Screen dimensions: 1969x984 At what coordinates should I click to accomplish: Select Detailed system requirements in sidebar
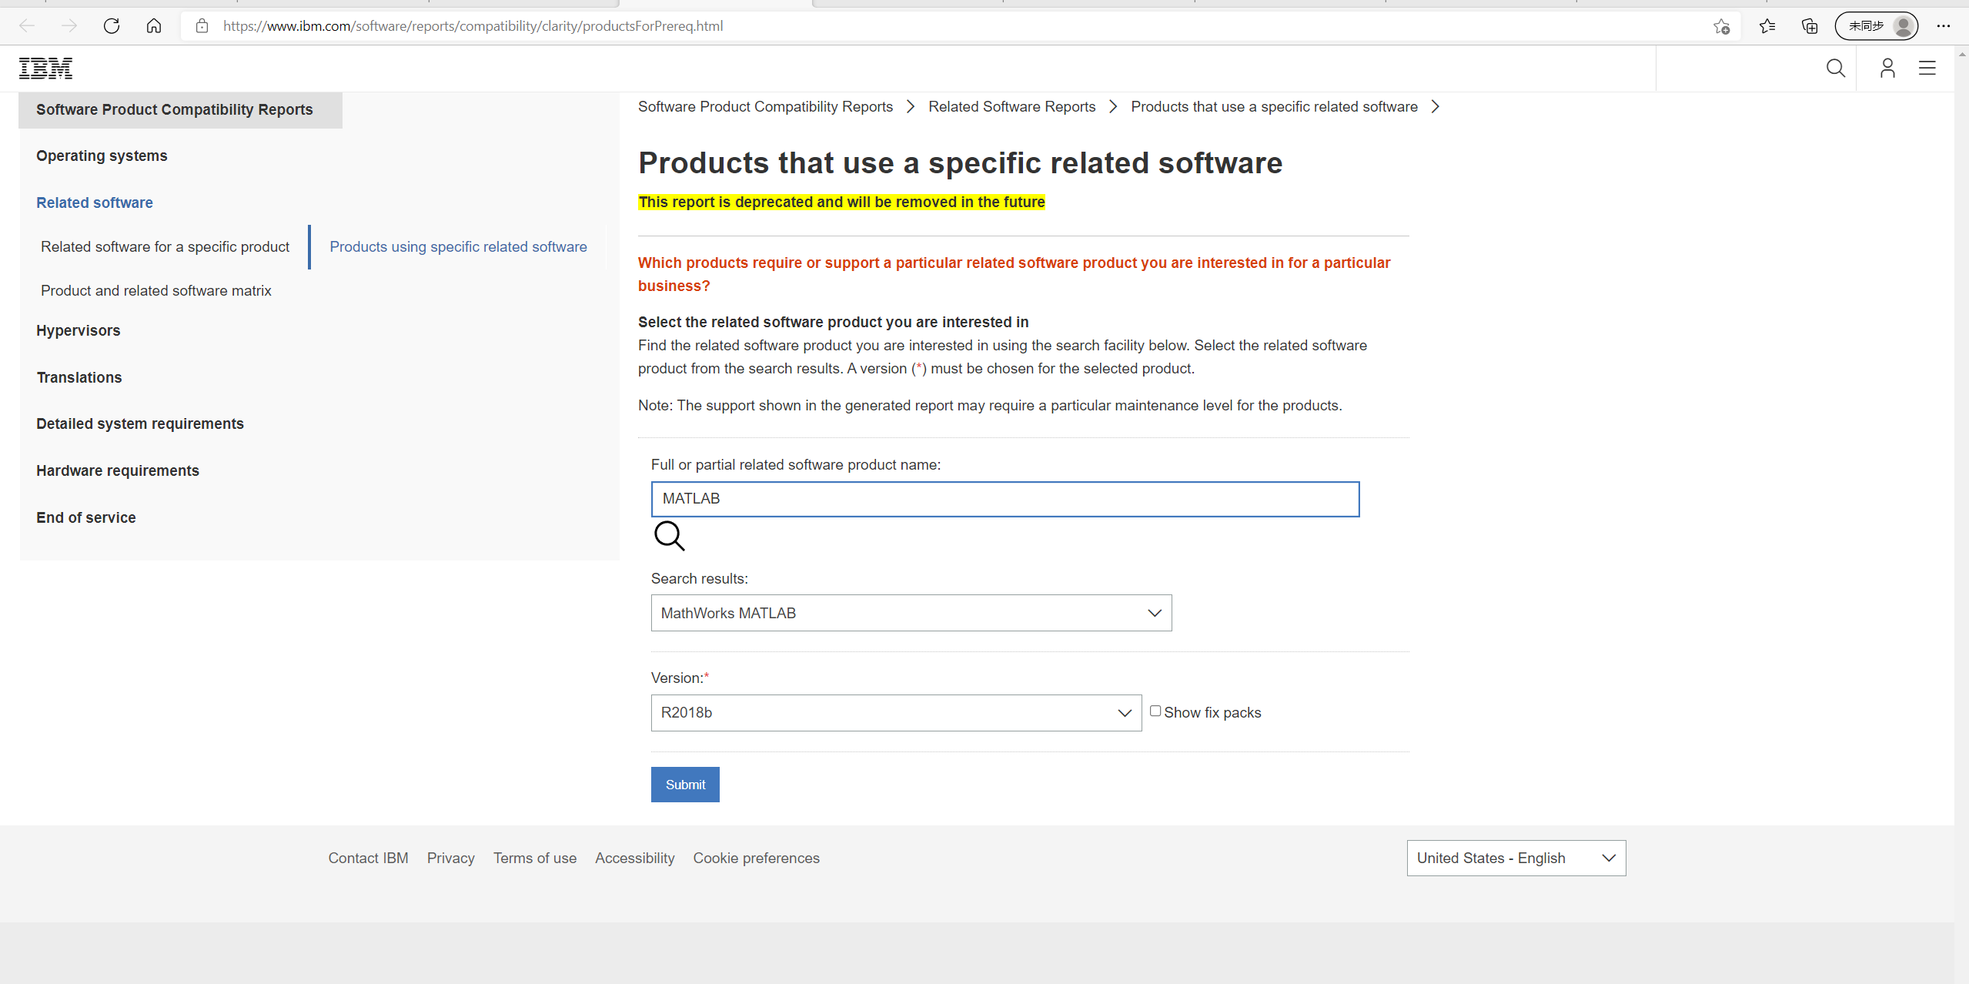point(140,423)
